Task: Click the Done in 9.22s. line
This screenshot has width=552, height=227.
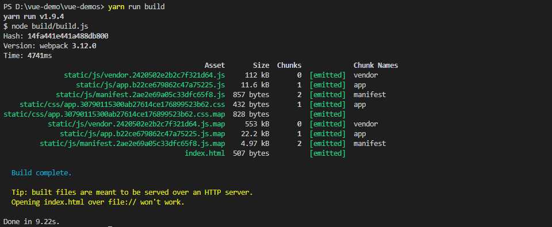Action: (x=32, y=221)
